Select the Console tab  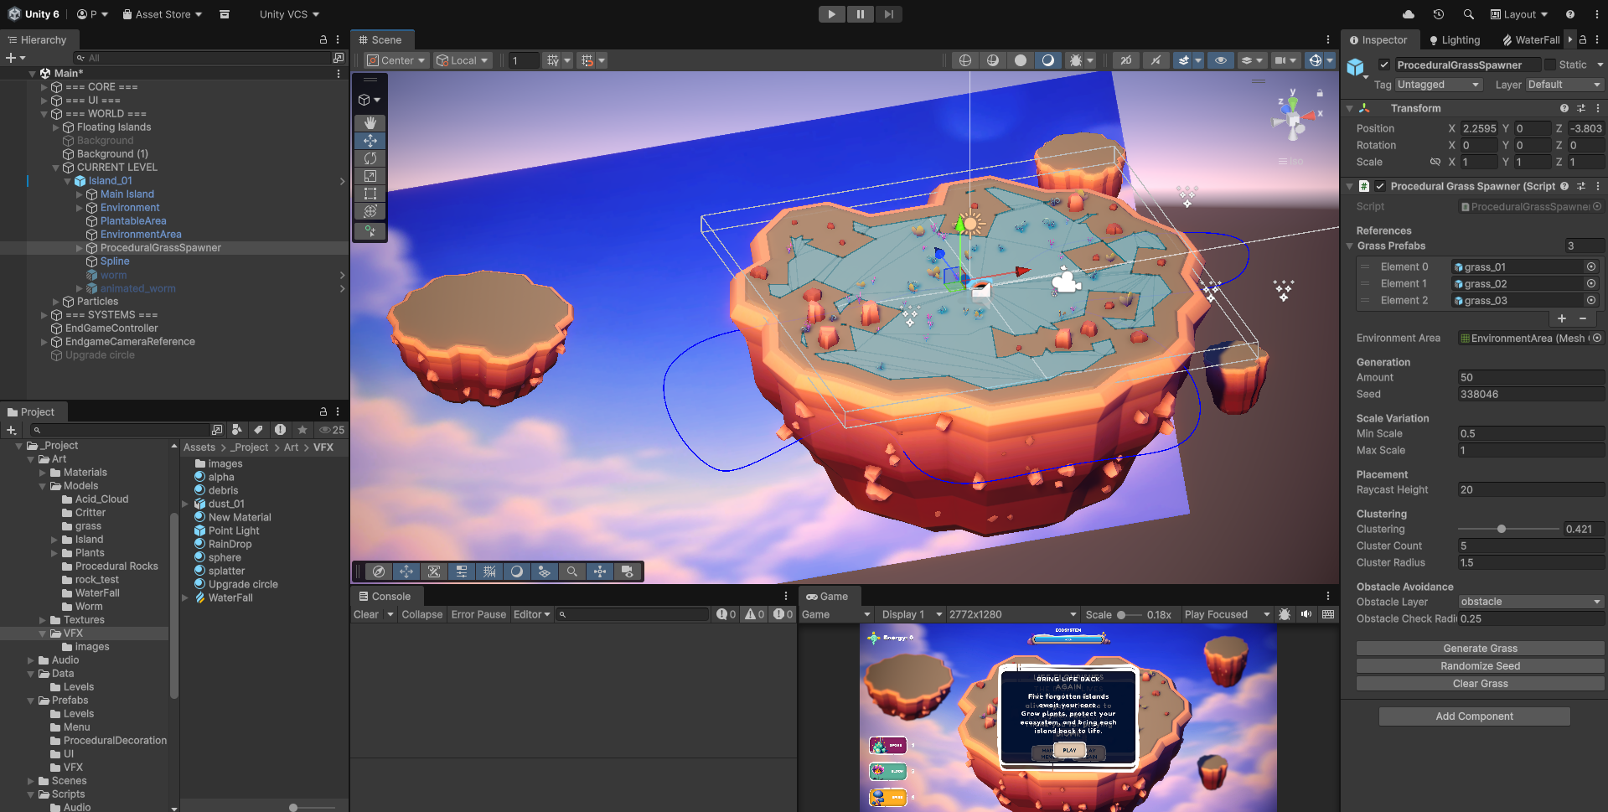pyautogui.click(x=385, y=597)
